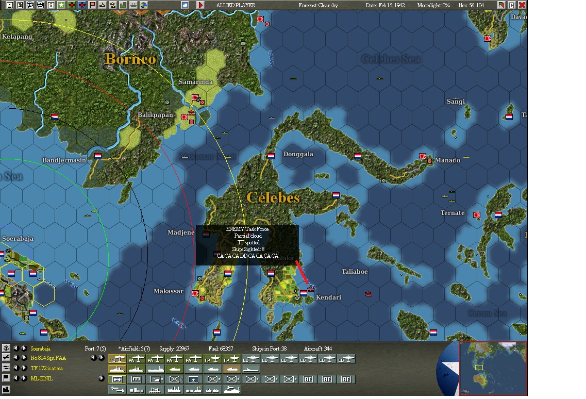
Task: Select the Dutch flag base at Kendari
Action: tap(304, 293)
